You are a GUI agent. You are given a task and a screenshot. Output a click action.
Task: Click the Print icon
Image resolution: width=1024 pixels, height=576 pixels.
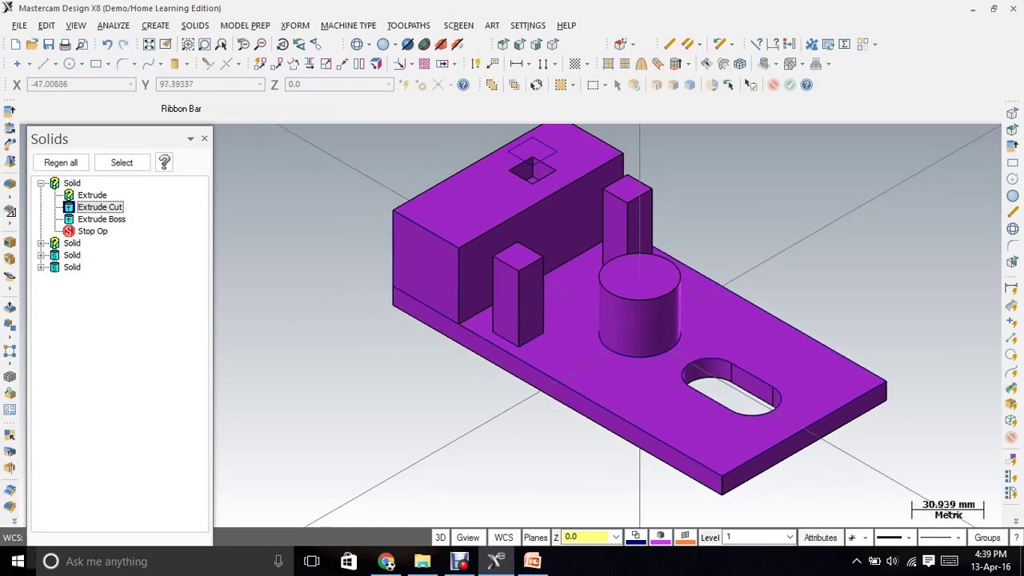pos(65,45)
